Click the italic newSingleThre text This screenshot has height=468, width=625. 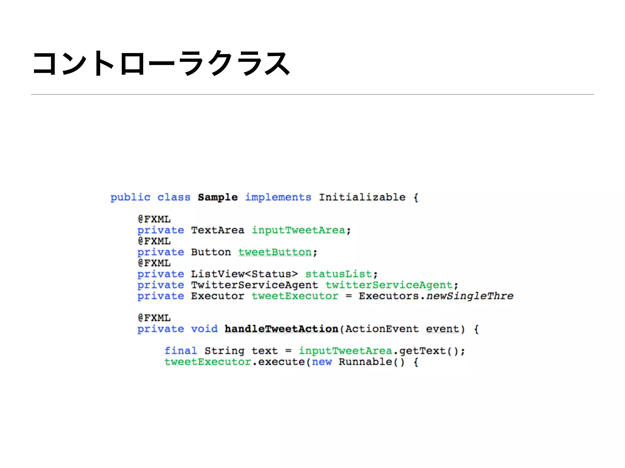(470, 296)
